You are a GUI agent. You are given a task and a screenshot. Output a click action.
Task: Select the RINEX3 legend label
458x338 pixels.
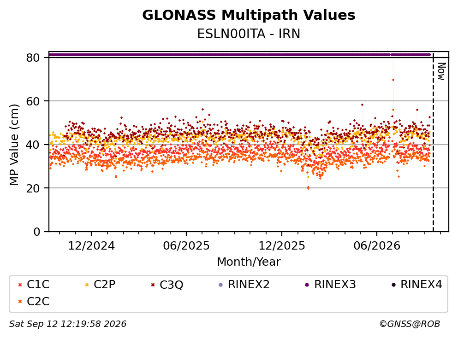335,284
